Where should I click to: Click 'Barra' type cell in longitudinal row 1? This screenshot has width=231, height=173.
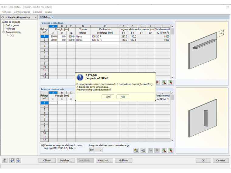click(83, 36)
